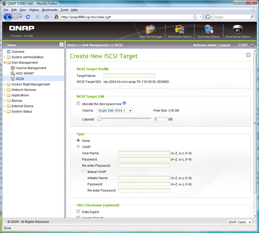Open the Volume dropdown Single Disk Drive 1

[x=115, y=111]
